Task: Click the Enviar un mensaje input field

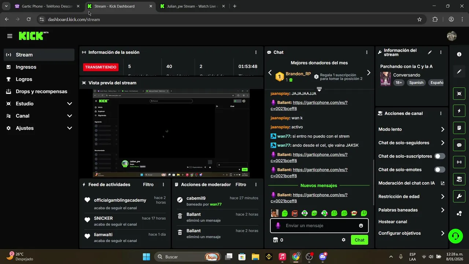Action: click(x=319, y=225)
